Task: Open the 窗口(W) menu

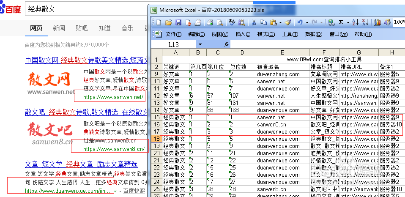Action: [338, 34]
